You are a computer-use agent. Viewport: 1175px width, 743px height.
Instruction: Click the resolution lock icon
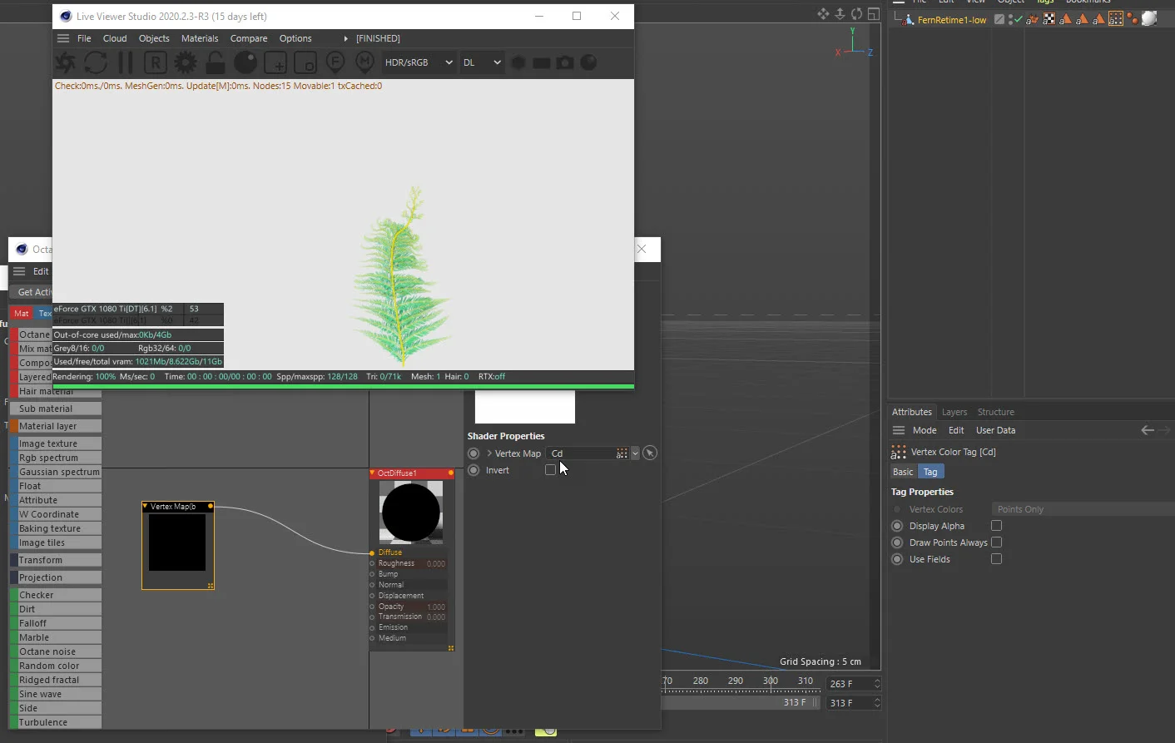point(214,62)
